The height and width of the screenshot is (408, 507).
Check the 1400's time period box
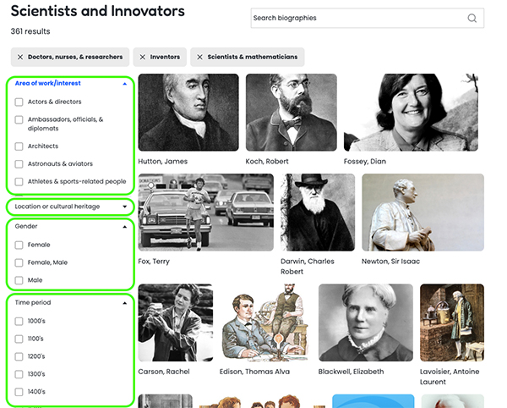(19, 392)
